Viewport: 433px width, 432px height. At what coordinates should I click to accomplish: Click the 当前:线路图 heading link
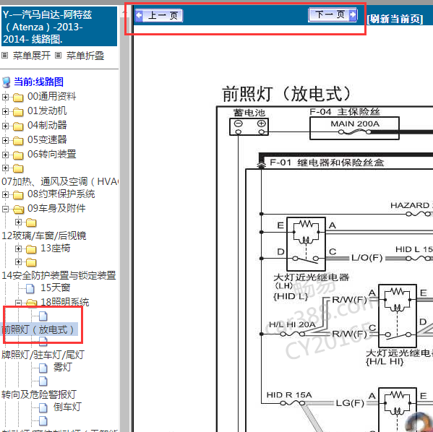coord(38,82)
